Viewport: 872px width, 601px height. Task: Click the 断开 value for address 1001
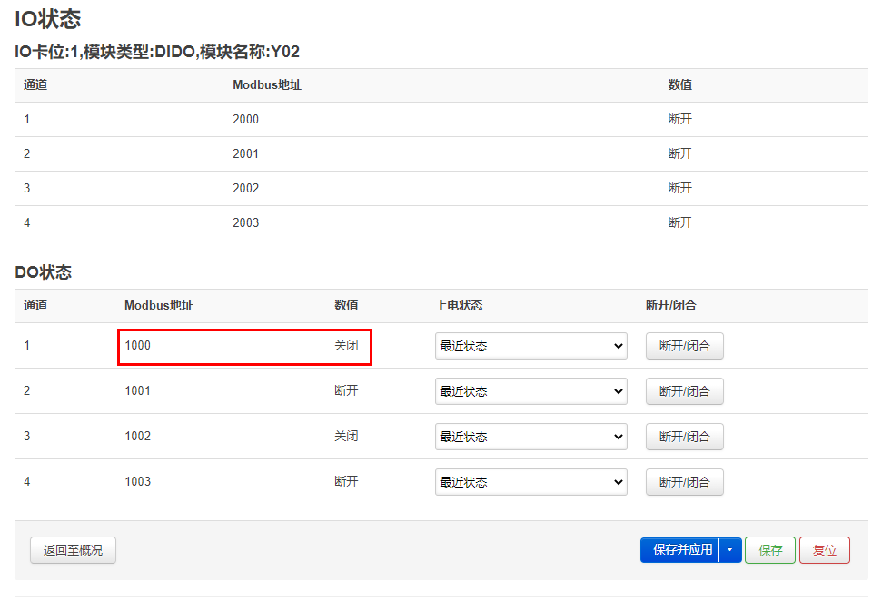click(x=346, y=391)
